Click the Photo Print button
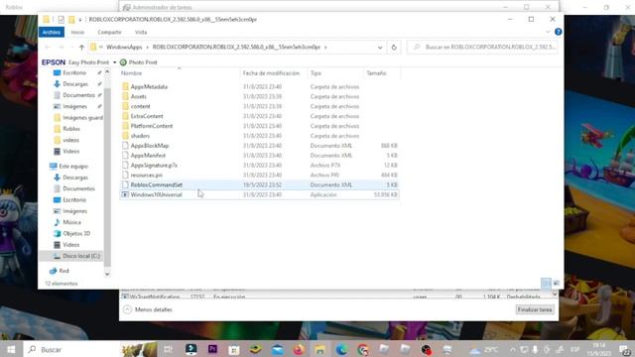635x357 pixels. 139,62
